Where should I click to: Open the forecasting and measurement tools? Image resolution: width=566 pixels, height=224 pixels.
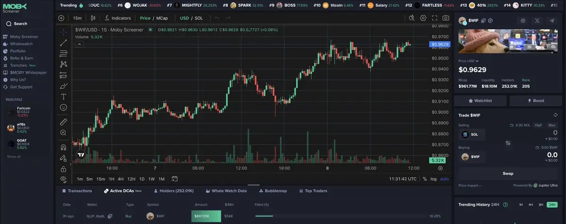[64, 75]
